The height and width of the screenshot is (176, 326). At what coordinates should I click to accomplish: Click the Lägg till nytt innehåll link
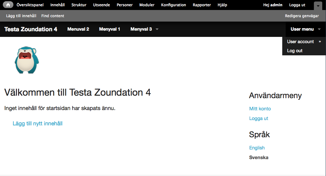point(38,123)
